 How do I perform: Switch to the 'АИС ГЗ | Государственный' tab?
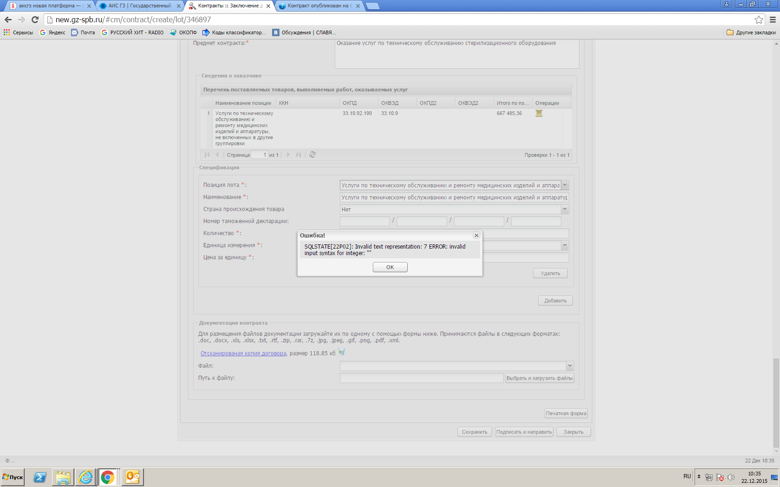[x=139, y=6]
